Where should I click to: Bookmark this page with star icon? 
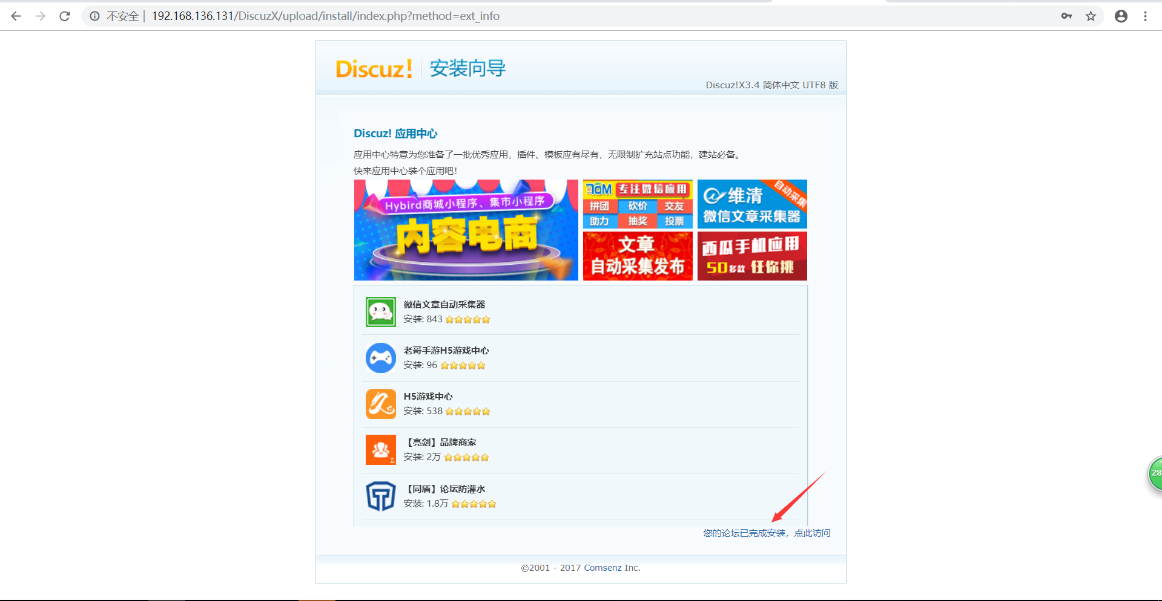1091,16
